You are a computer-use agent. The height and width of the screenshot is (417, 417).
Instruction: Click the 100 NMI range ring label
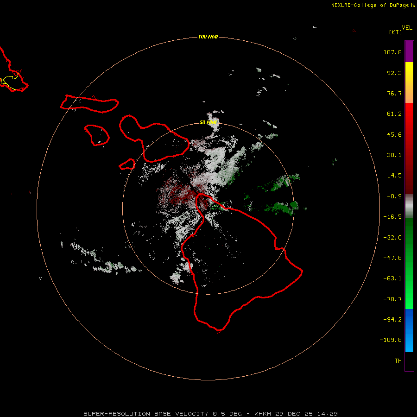click(x=208, y=37)
